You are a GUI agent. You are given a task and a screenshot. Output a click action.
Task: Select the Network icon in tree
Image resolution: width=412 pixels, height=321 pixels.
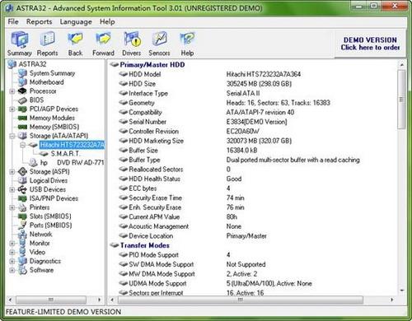tap(22, 235)
